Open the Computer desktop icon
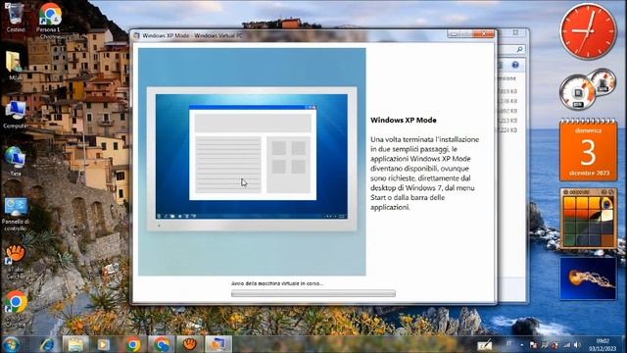The height and width of the screenshot is (353, 627). click(x=16, y=114)
